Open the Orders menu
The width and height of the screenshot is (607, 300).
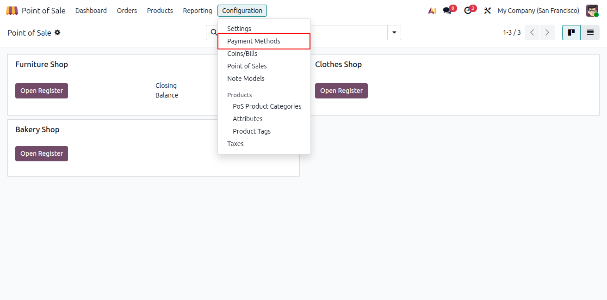(x=127, y=11)
